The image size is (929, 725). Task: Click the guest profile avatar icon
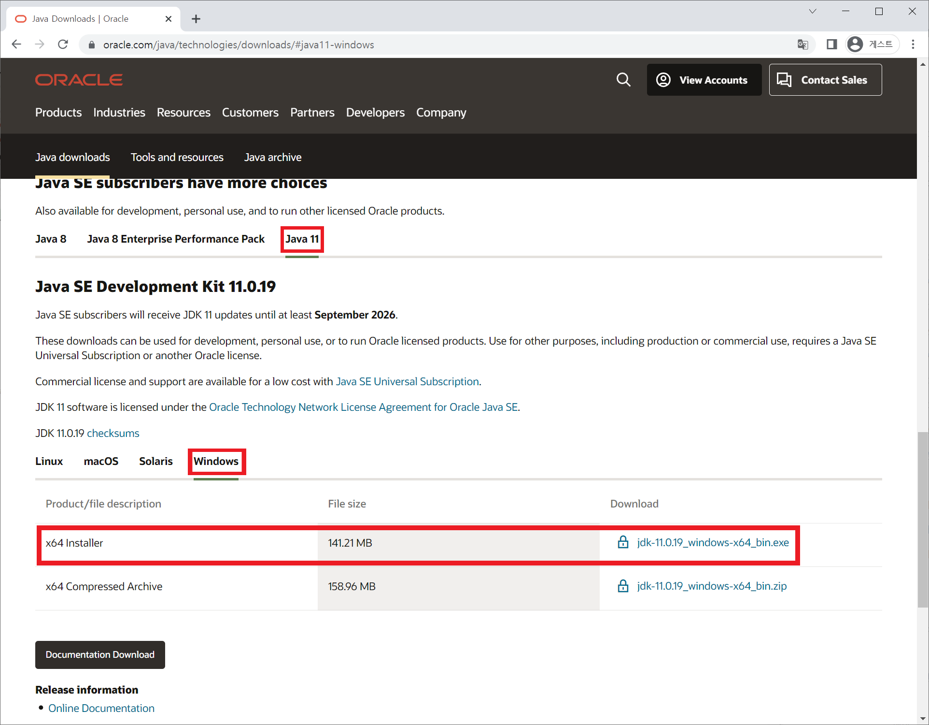click(855, 44)
